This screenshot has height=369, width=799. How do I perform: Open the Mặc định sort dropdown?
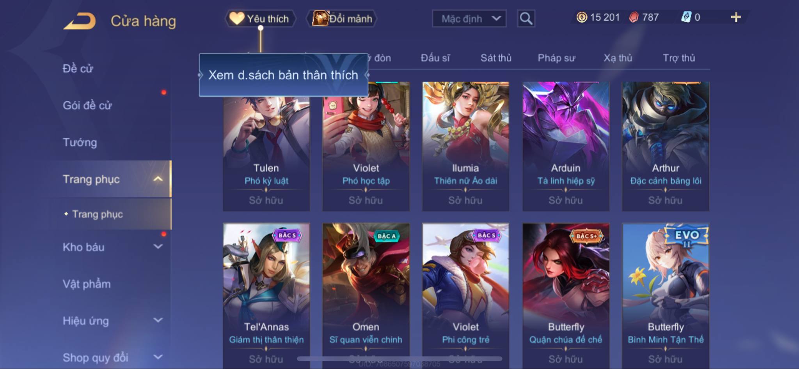(469, 18)
